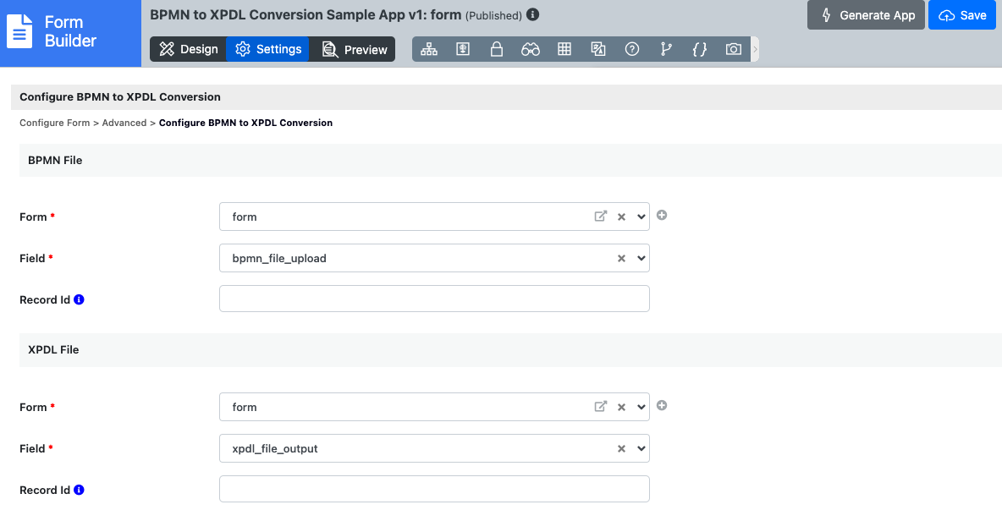Click the camera screenshot icon in toolbar
Screen dimensions: 1002x521
[734, 50]
